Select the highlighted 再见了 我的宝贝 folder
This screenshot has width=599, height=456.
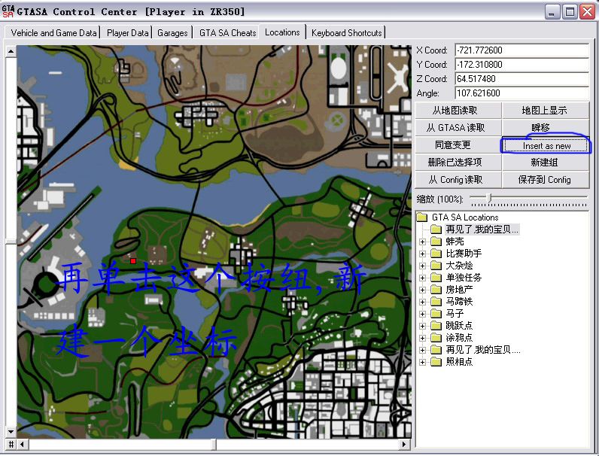(x=482, y=230)
